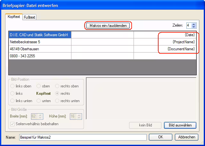The width and height of the screenshot is (205, 146).
Task: Click the {DocumentName} macro cell
Action: tap(165, 49)
